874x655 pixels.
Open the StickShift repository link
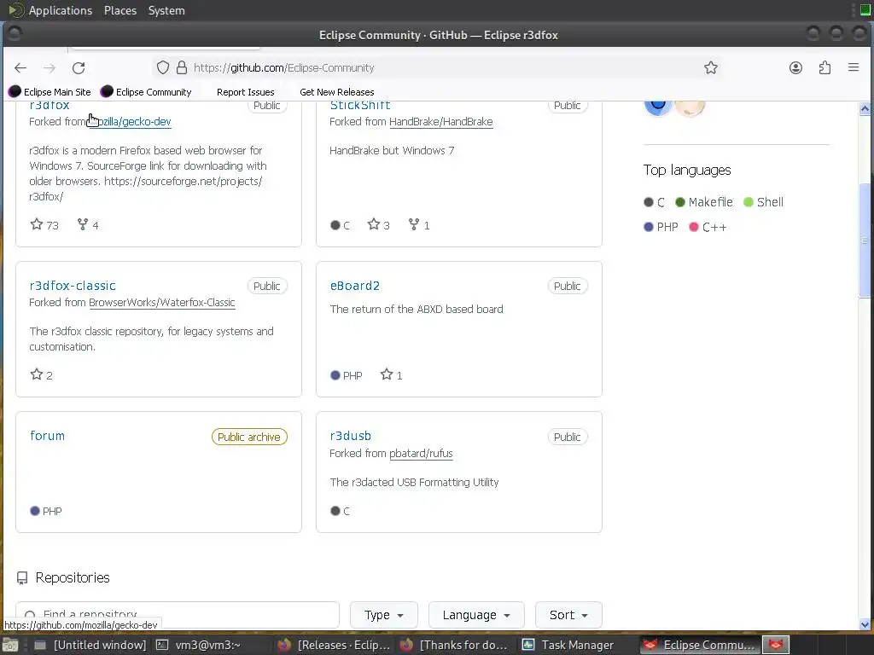click(x=360, y=105)
